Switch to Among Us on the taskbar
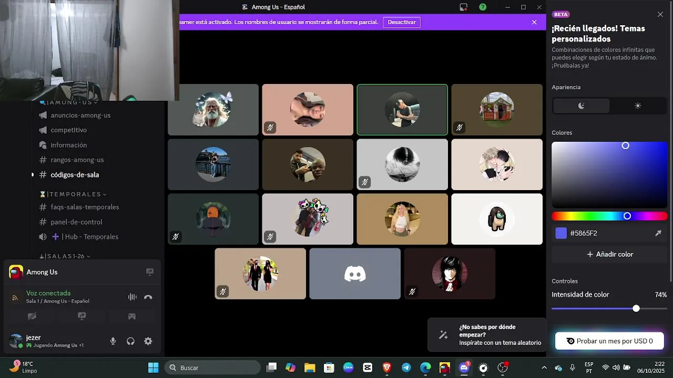 [445, 367]
